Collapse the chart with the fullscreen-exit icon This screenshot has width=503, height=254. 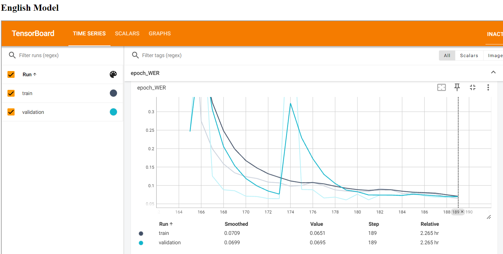click(x=473, y=87)
